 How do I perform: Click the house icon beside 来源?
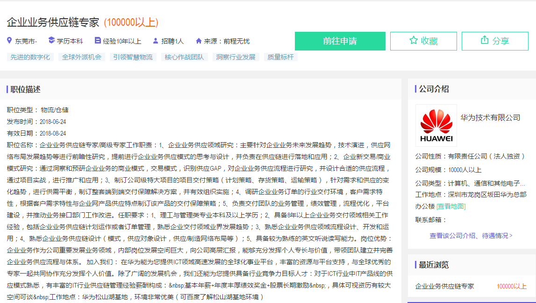(199, 41)
